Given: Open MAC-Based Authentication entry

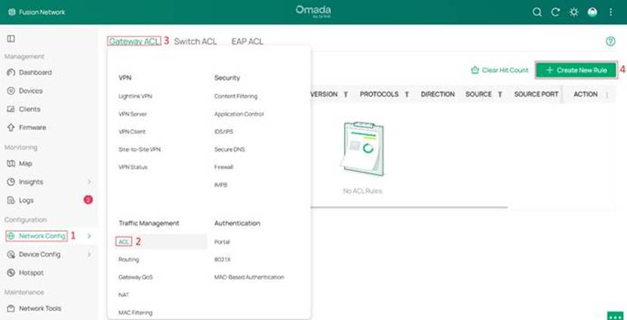Looking at the screenshot, I should tap(249, 277).
